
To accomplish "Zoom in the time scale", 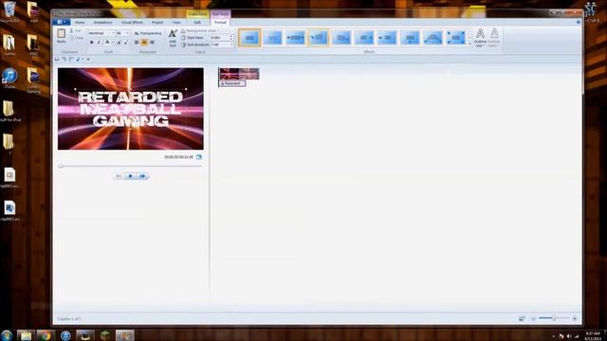I will 575,318.
